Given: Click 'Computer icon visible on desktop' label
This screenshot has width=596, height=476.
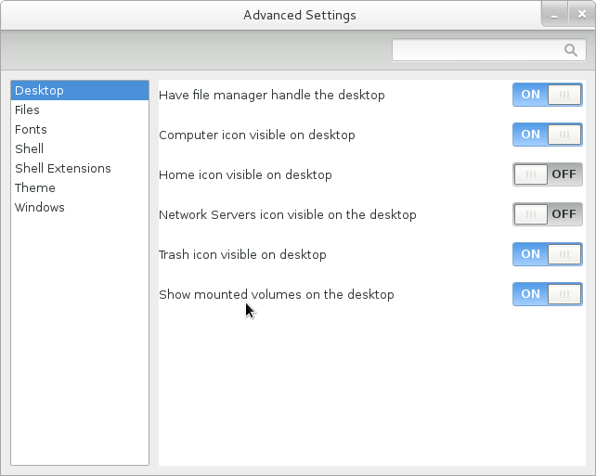Looking at the screenshot, I should pyautogui.click(x=257, y=135).
